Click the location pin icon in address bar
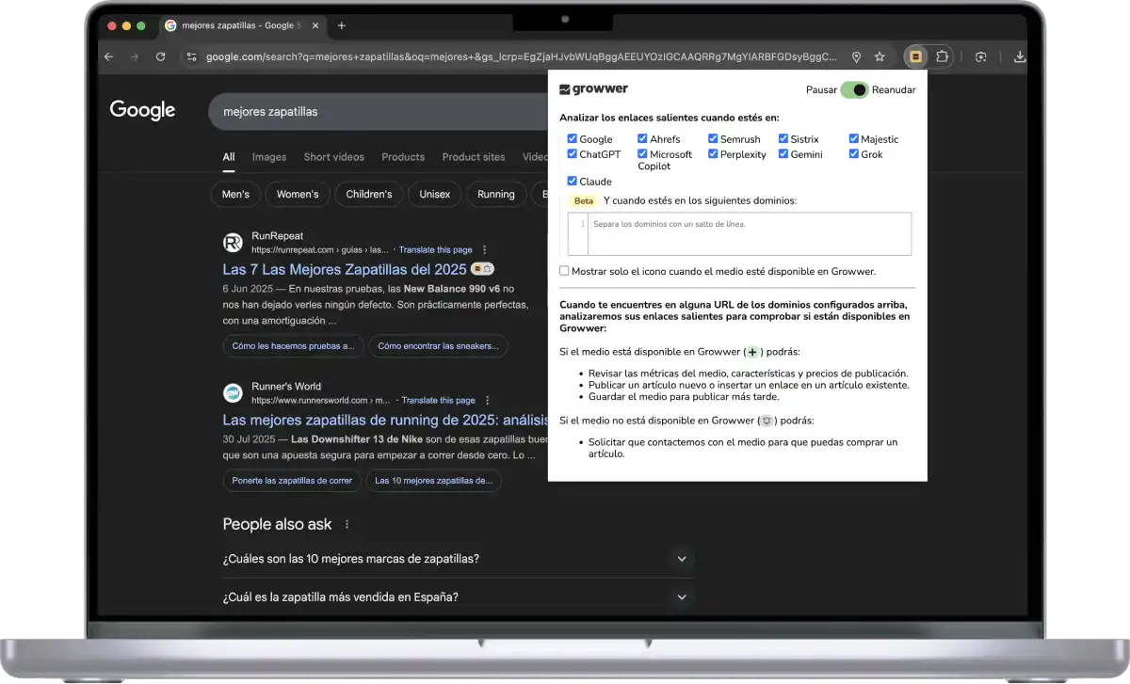Viewport: 1130px width, 684px height. click(856, 56)
